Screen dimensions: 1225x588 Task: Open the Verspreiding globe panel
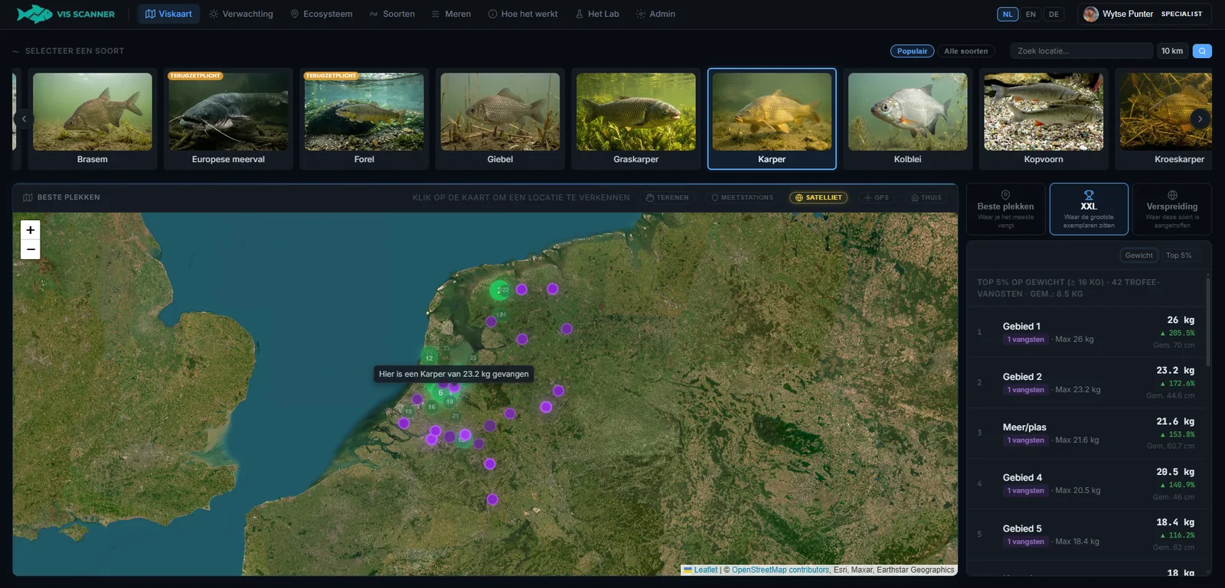point(1172,209)
